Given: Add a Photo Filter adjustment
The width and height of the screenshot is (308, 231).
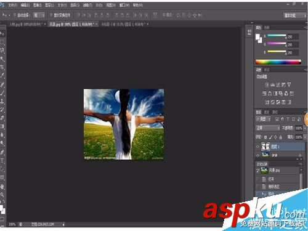Looking at the screenshot, I should tap(281, 94).
